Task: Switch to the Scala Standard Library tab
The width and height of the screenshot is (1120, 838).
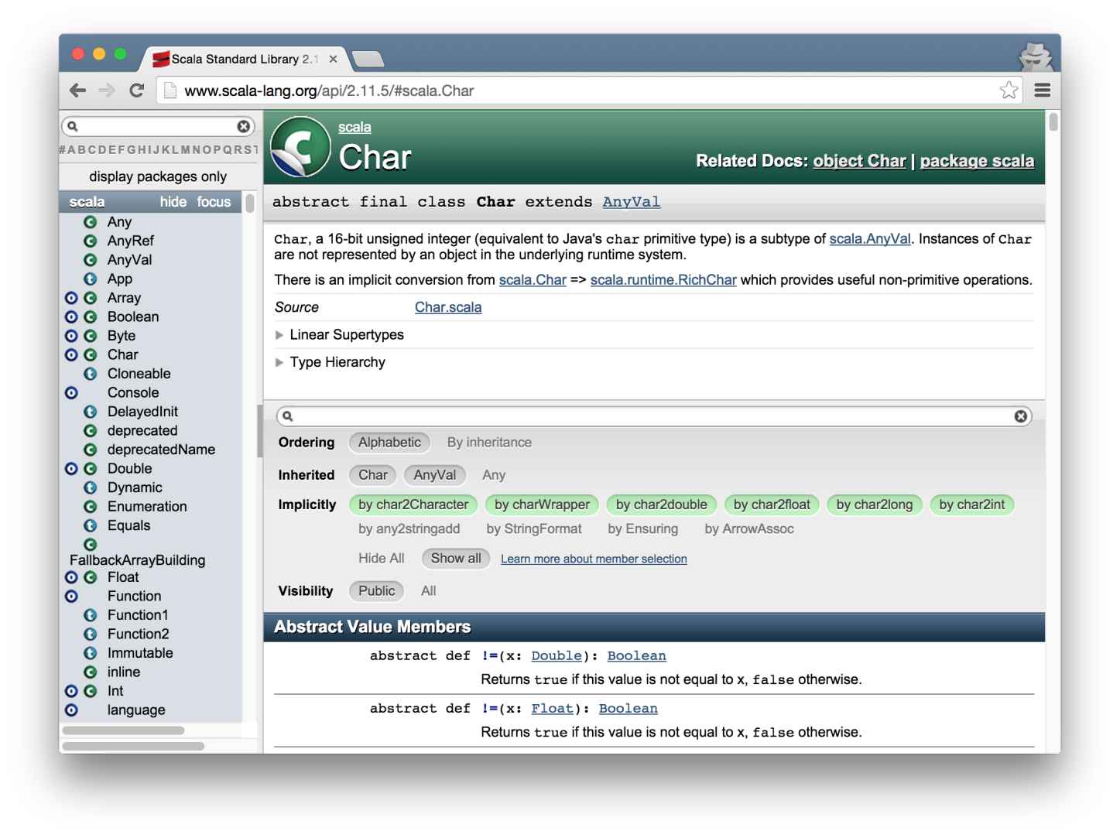Action: [x=244, y=59]
